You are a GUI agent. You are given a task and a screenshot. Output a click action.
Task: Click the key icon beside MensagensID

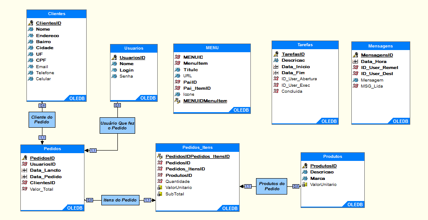coord(355,55)
